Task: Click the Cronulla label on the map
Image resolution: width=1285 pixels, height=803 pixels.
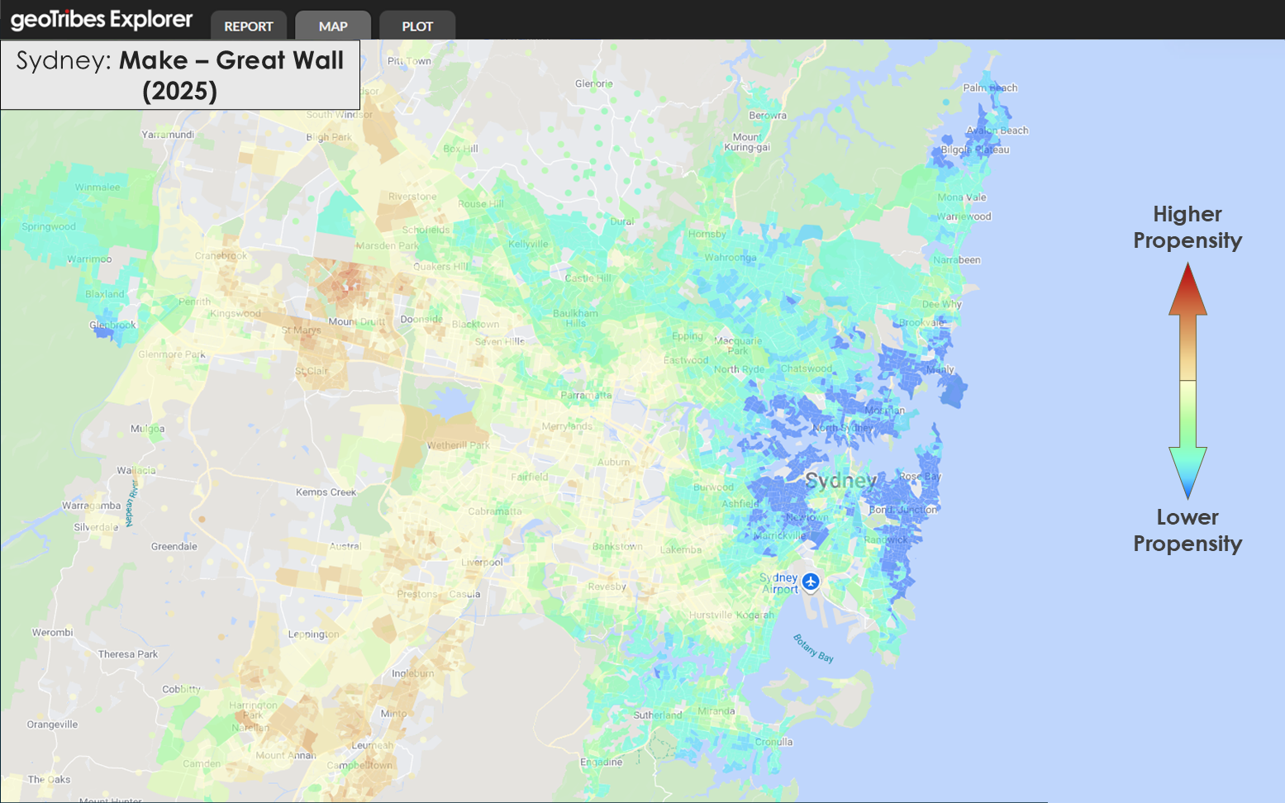Action: (x=773, y=742)
